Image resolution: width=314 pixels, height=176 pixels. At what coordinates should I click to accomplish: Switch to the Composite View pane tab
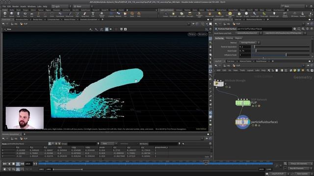click(x=53, y=20)
